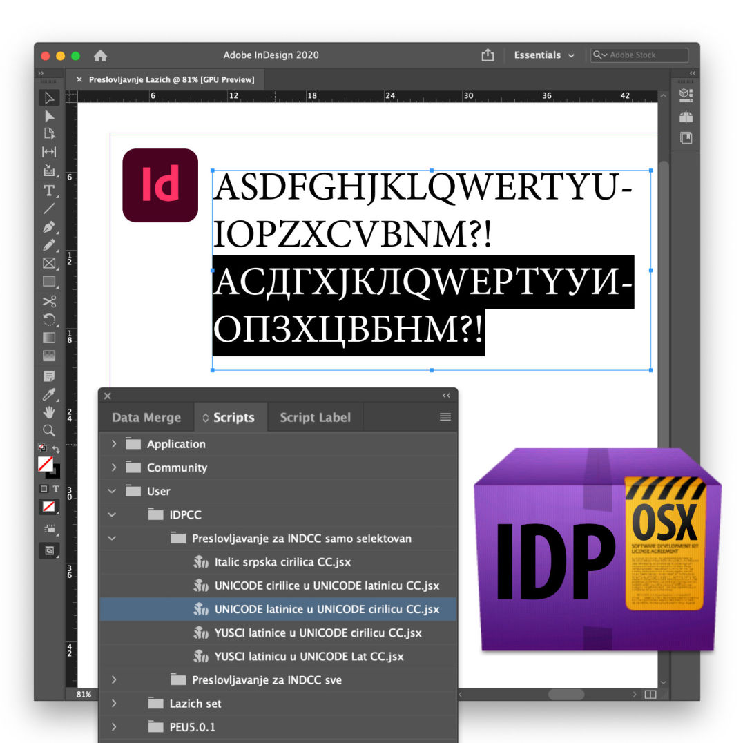Go to the Home screen icon
The height and width of the screenshot is (743, 743).
100,55
